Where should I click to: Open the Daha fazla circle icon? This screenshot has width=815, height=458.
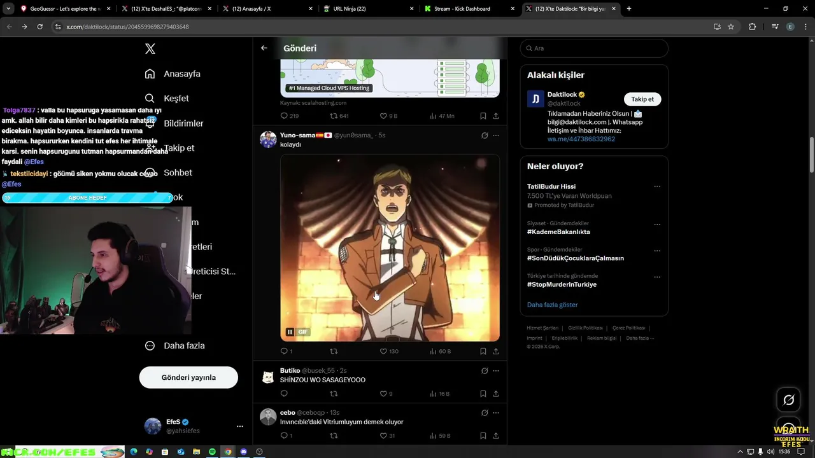point(150,345)
